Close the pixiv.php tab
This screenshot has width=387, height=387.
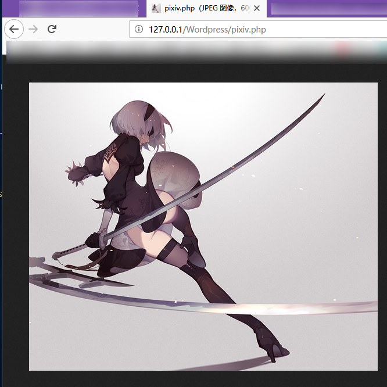coord(257,8)
